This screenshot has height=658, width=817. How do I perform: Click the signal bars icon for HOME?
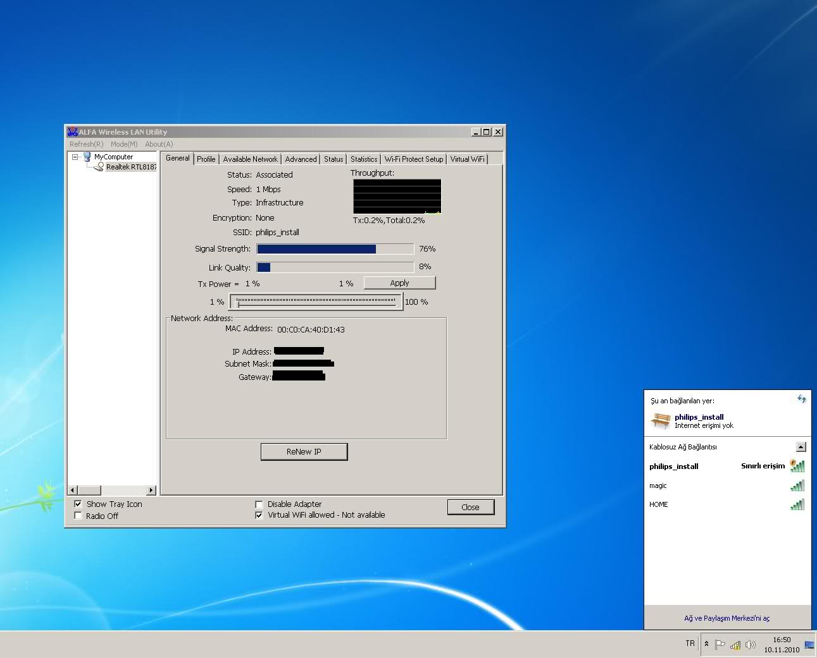(x=797, y=504)
